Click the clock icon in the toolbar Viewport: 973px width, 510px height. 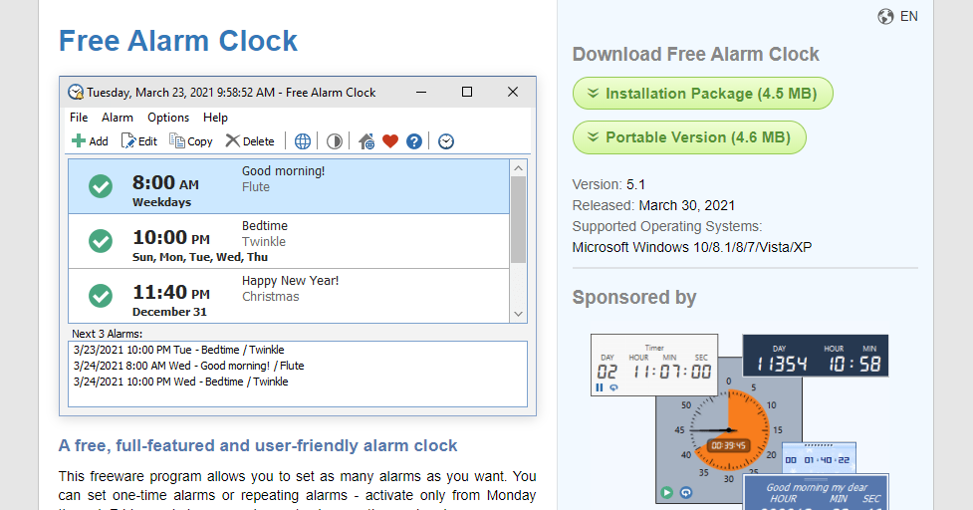[x=446, y=141]
